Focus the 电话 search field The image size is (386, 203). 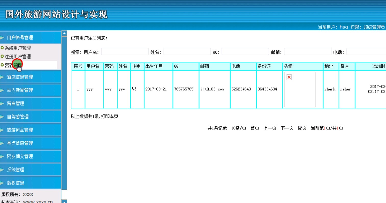click(366, 52)
